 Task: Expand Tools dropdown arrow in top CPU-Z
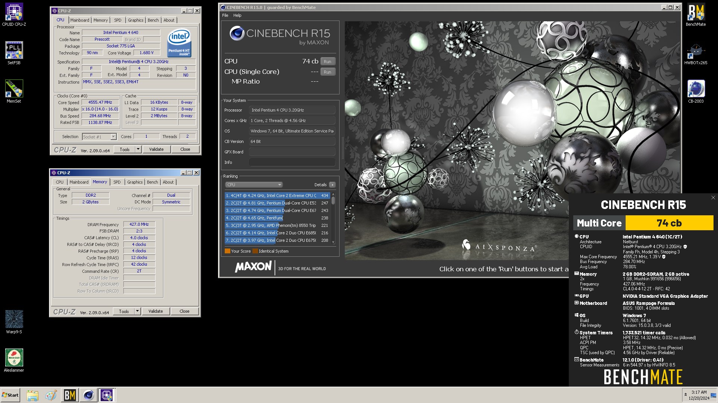click(138, 150)
